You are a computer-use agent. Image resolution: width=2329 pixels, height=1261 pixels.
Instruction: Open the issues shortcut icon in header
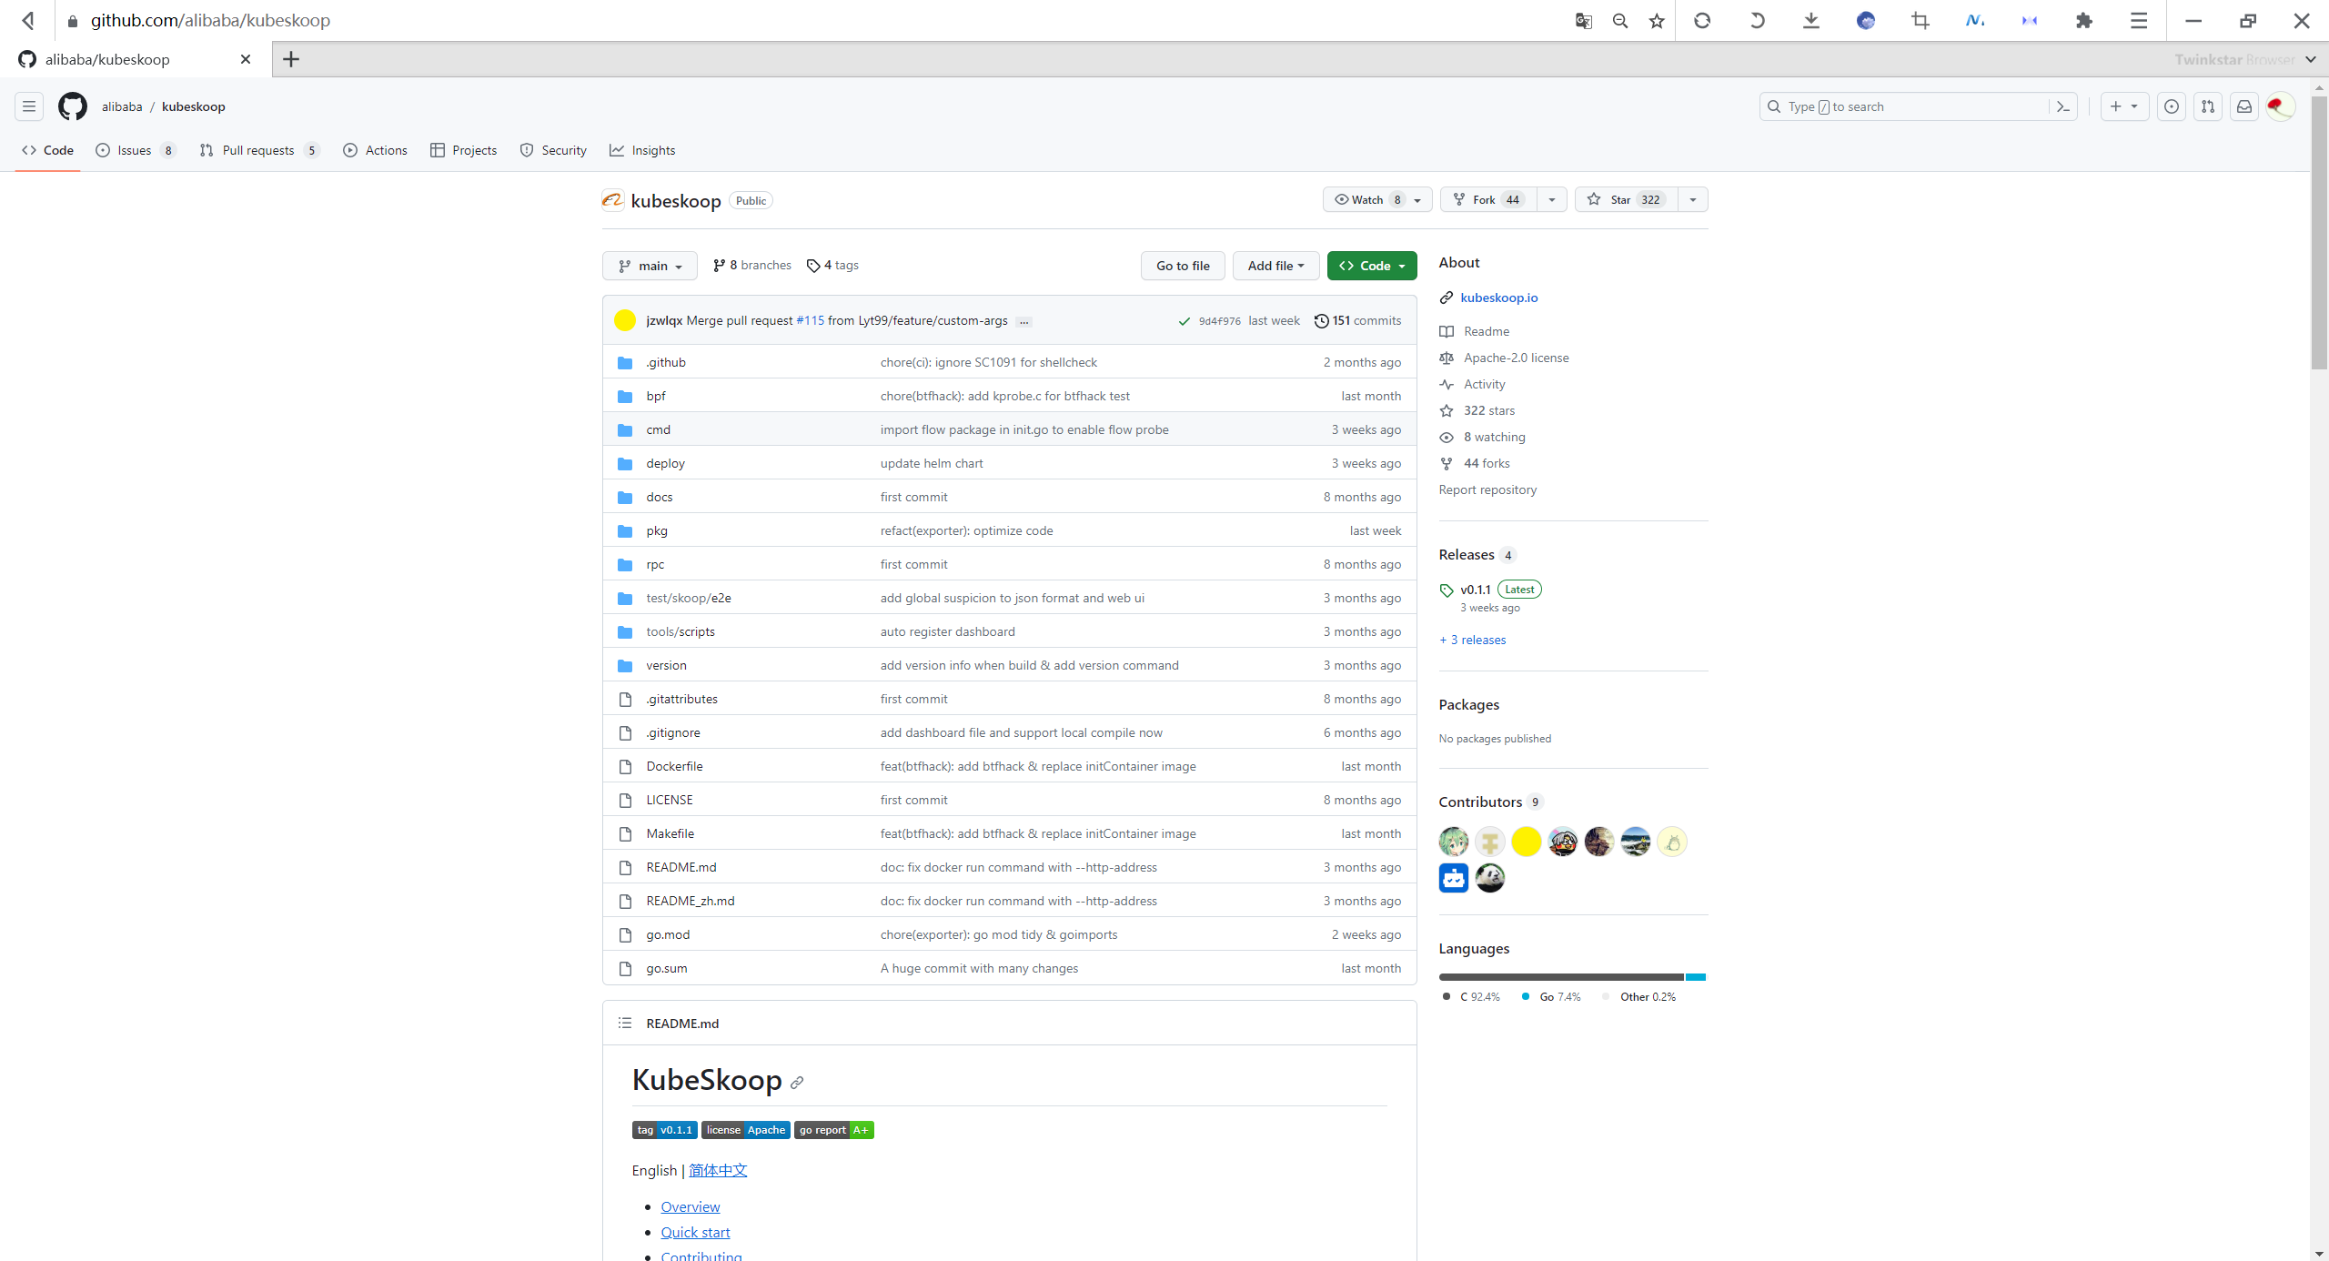(2172, 106)
